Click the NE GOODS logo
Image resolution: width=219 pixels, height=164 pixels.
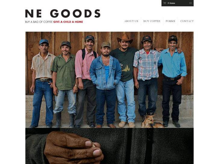tap(63, 14)
